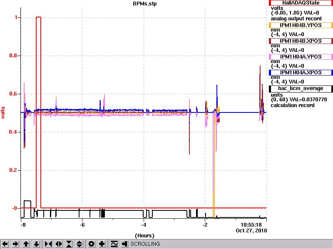Click the 0.2 y-axis tick label

point(13,170)
